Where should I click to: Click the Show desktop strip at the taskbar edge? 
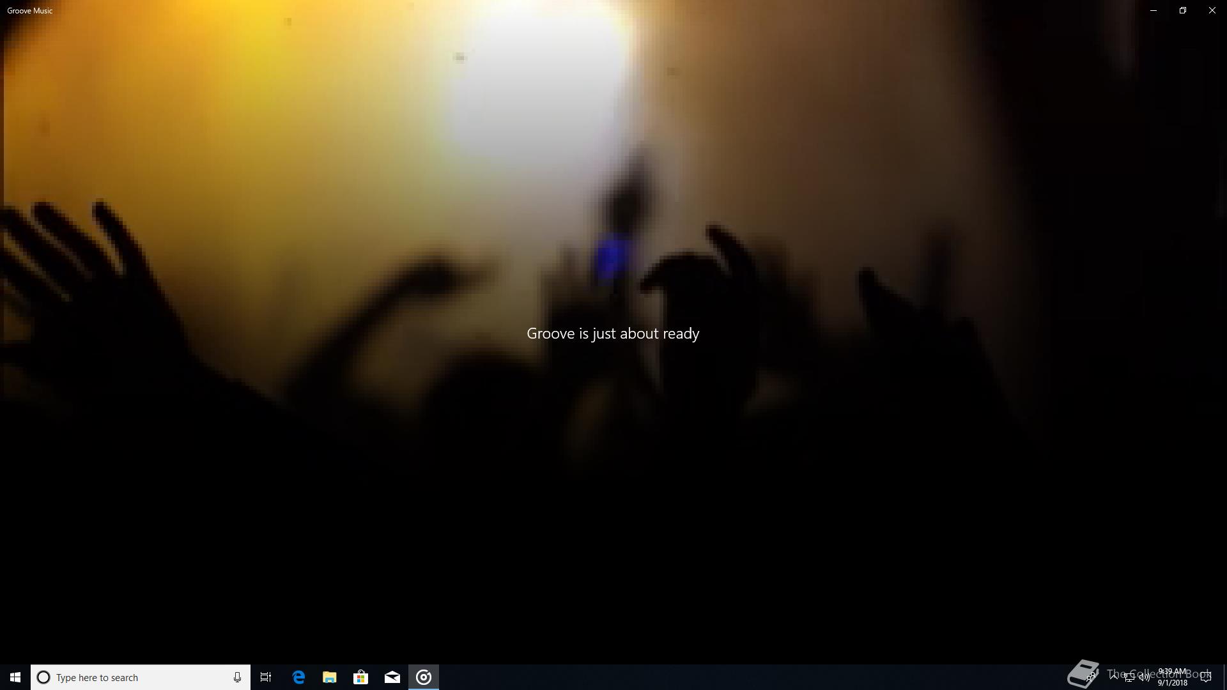click(1225, 677)
